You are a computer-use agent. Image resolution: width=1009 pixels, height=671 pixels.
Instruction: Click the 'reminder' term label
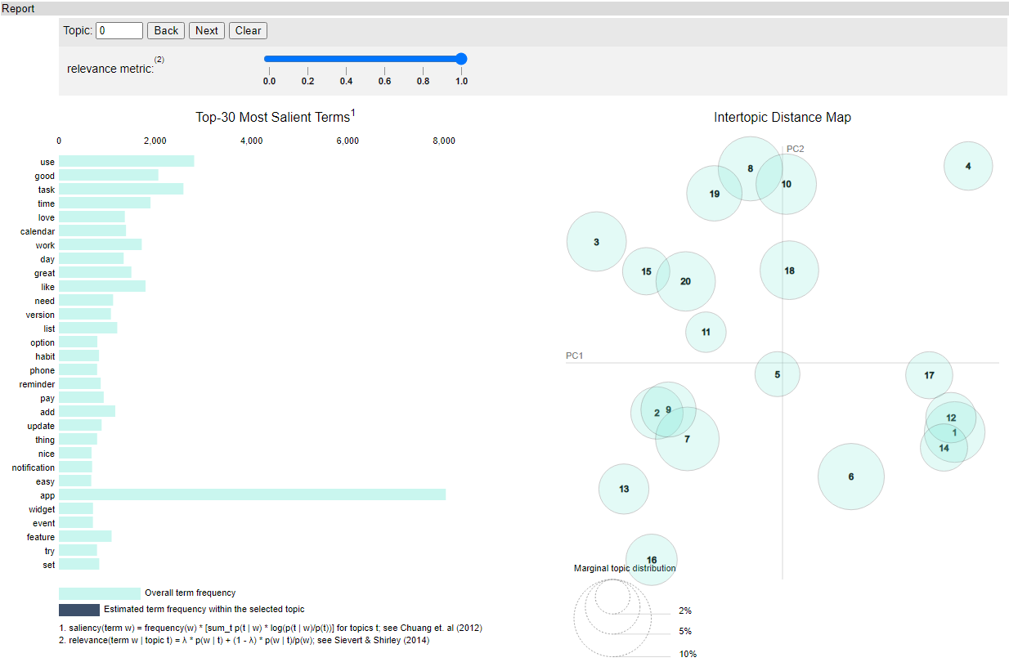pyautogui.click(x=36, y=384)
